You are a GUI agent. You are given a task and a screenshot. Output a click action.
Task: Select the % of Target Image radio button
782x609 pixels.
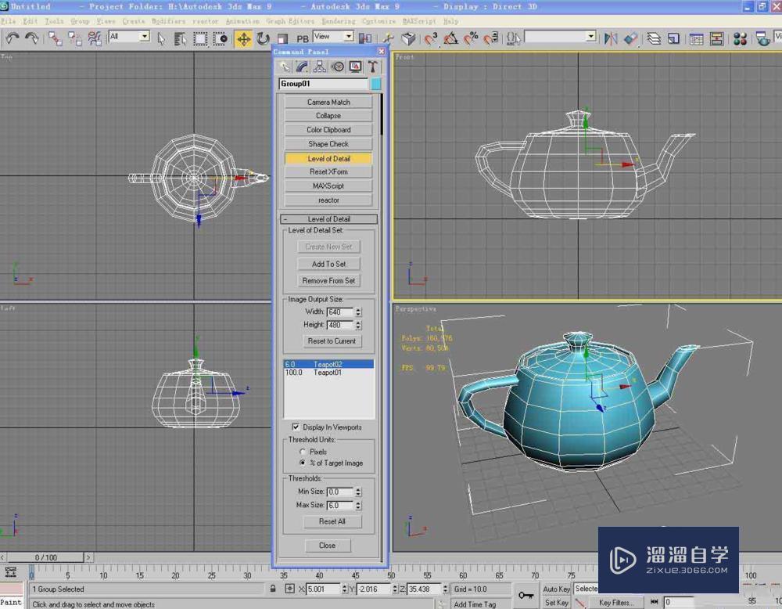(301, 463)
